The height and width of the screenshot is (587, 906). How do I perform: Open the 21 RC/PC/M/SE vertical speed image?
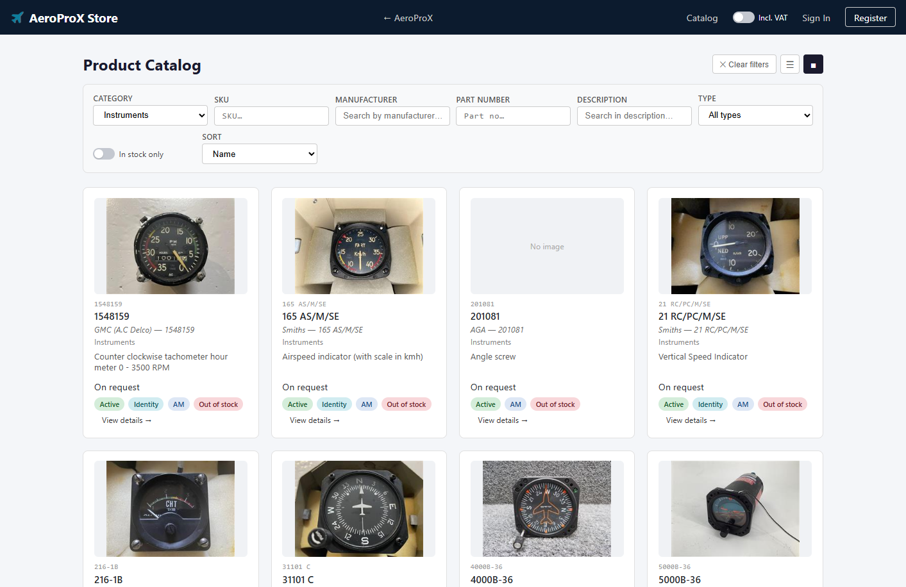point(735,246)
